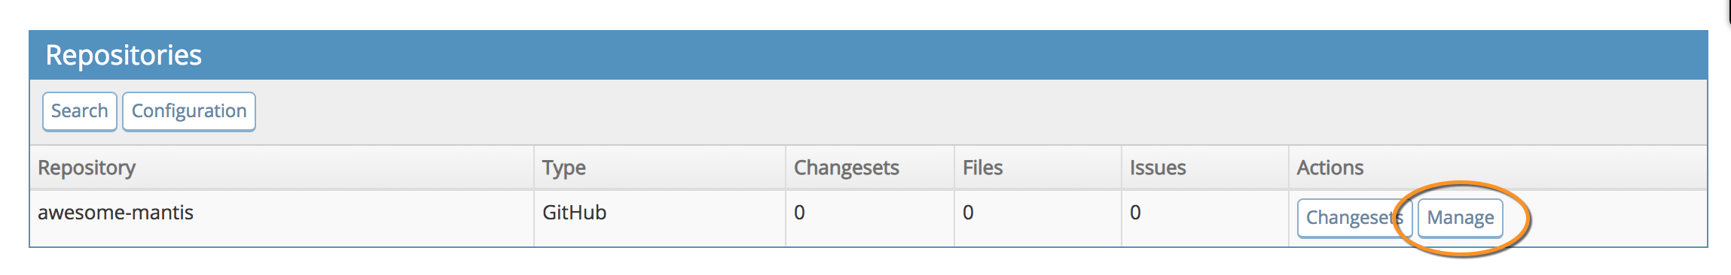This screenshot has height=275, width=1731.
Task: Click the empty toolbar area beside Configuration
Action: (979, 112)
